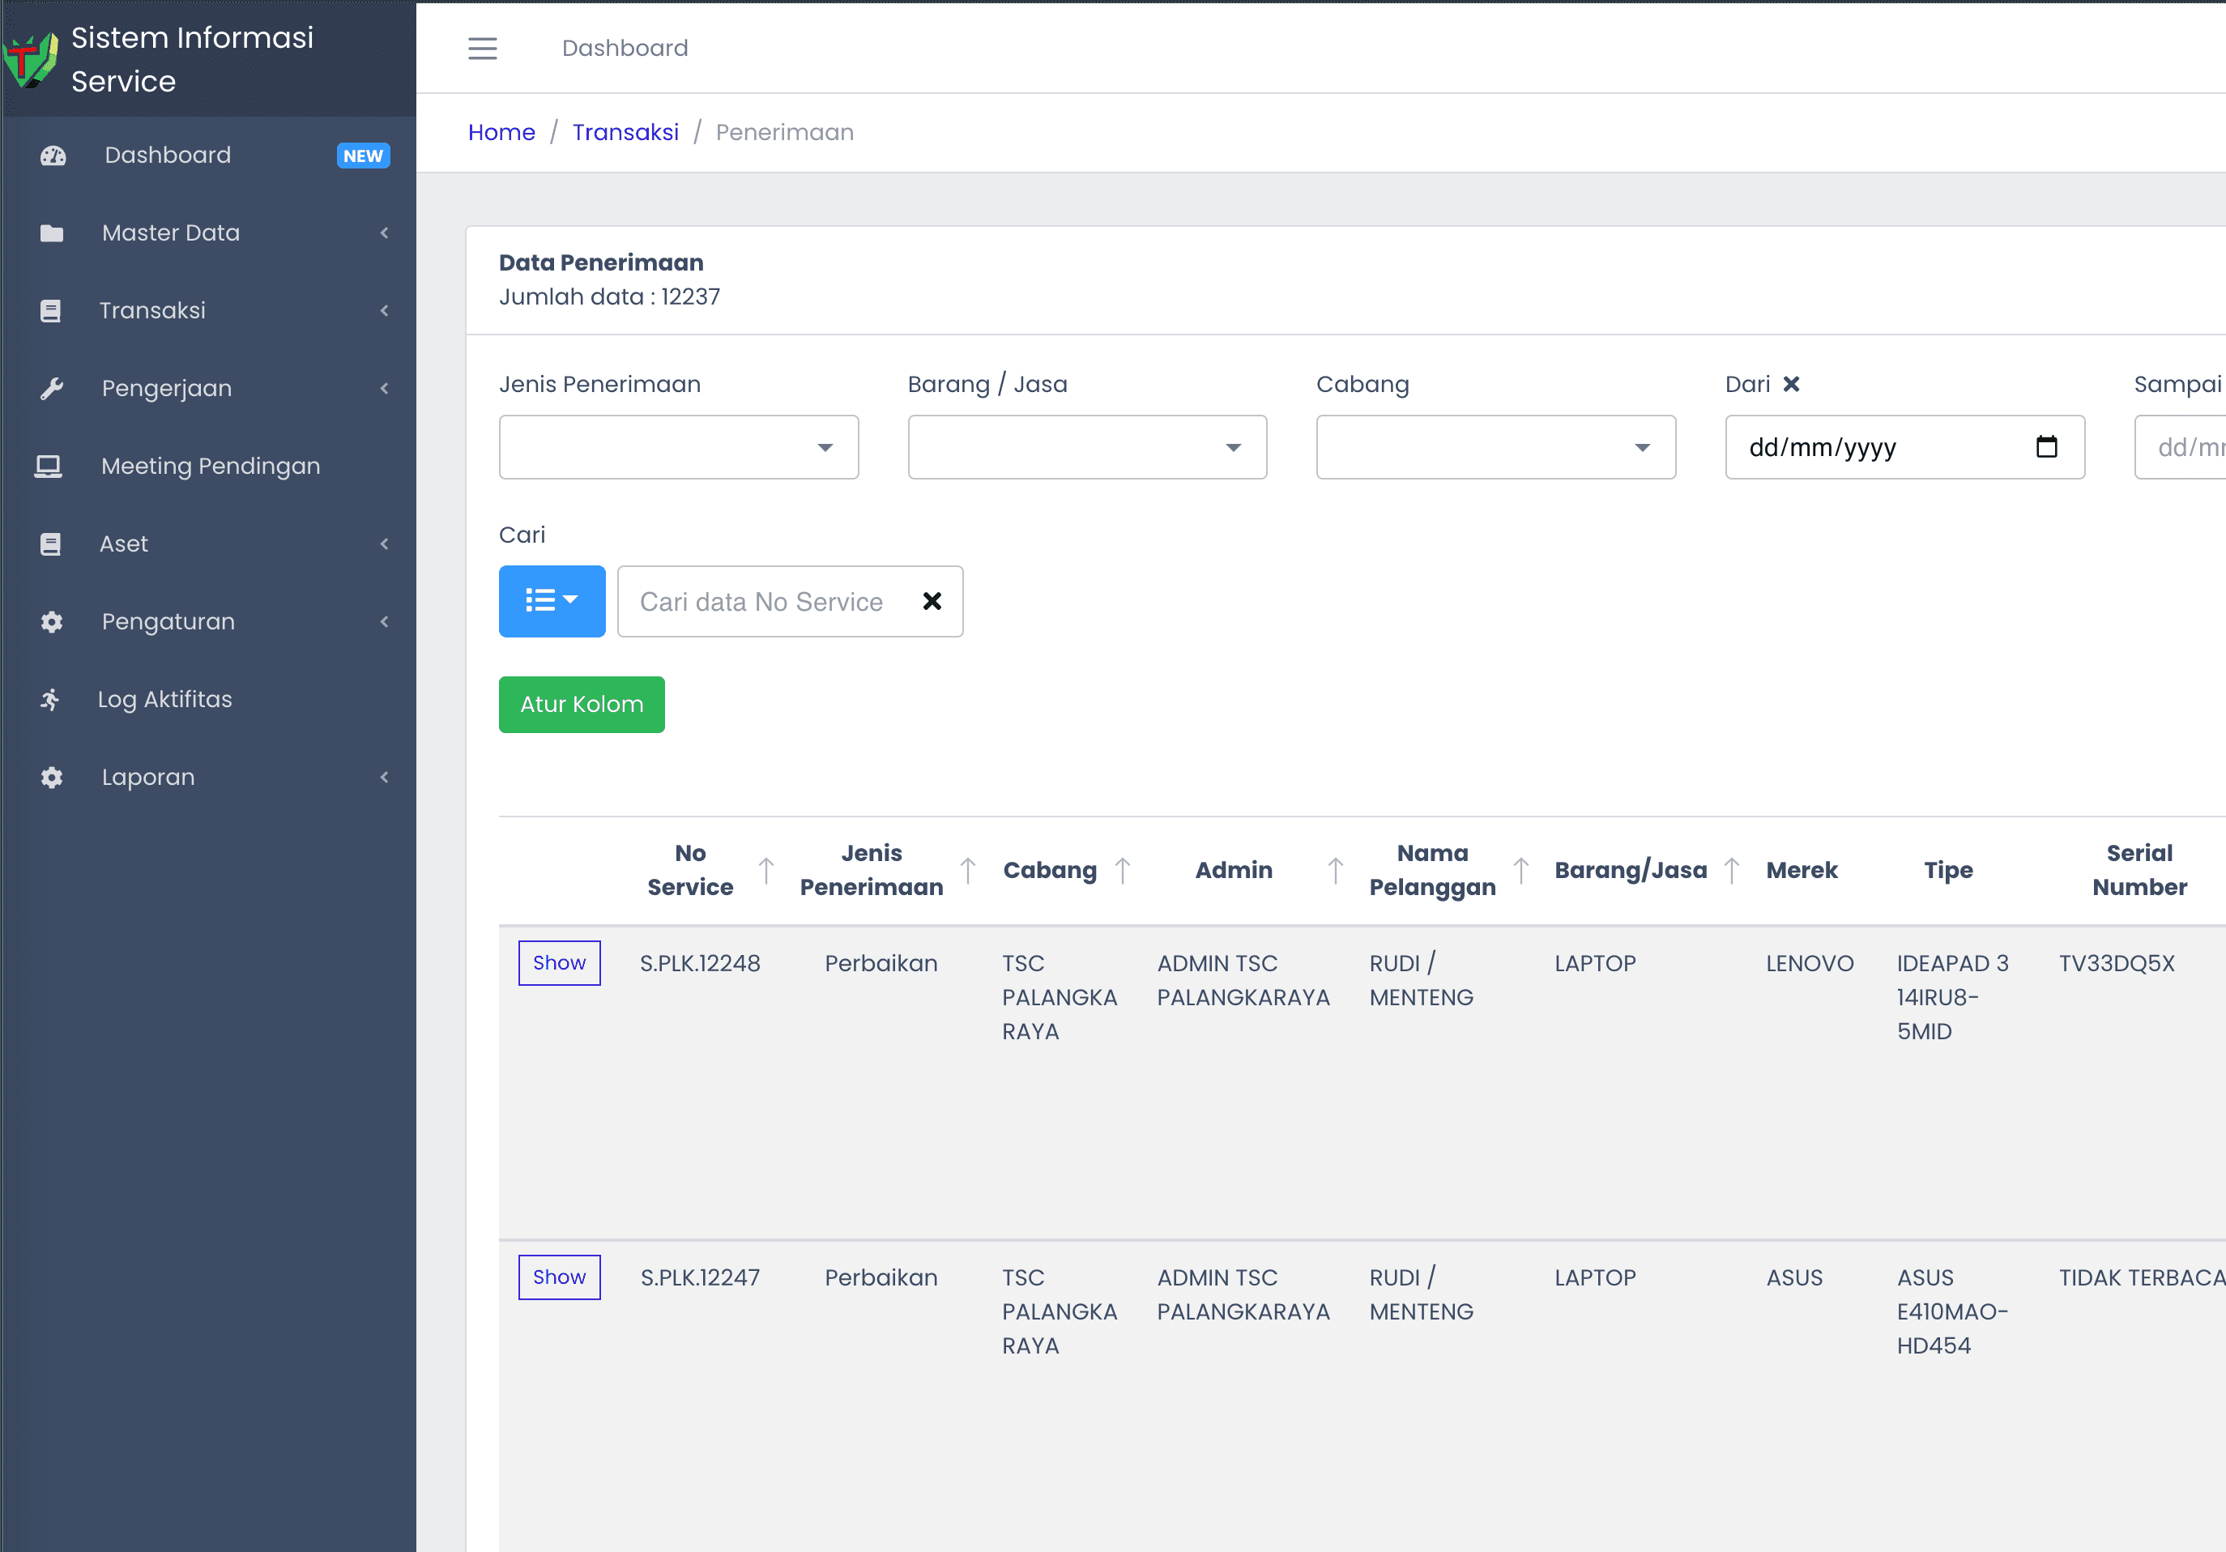Click the ASUS E410MAO-HD454 tipe cell

[1952, 1311]
